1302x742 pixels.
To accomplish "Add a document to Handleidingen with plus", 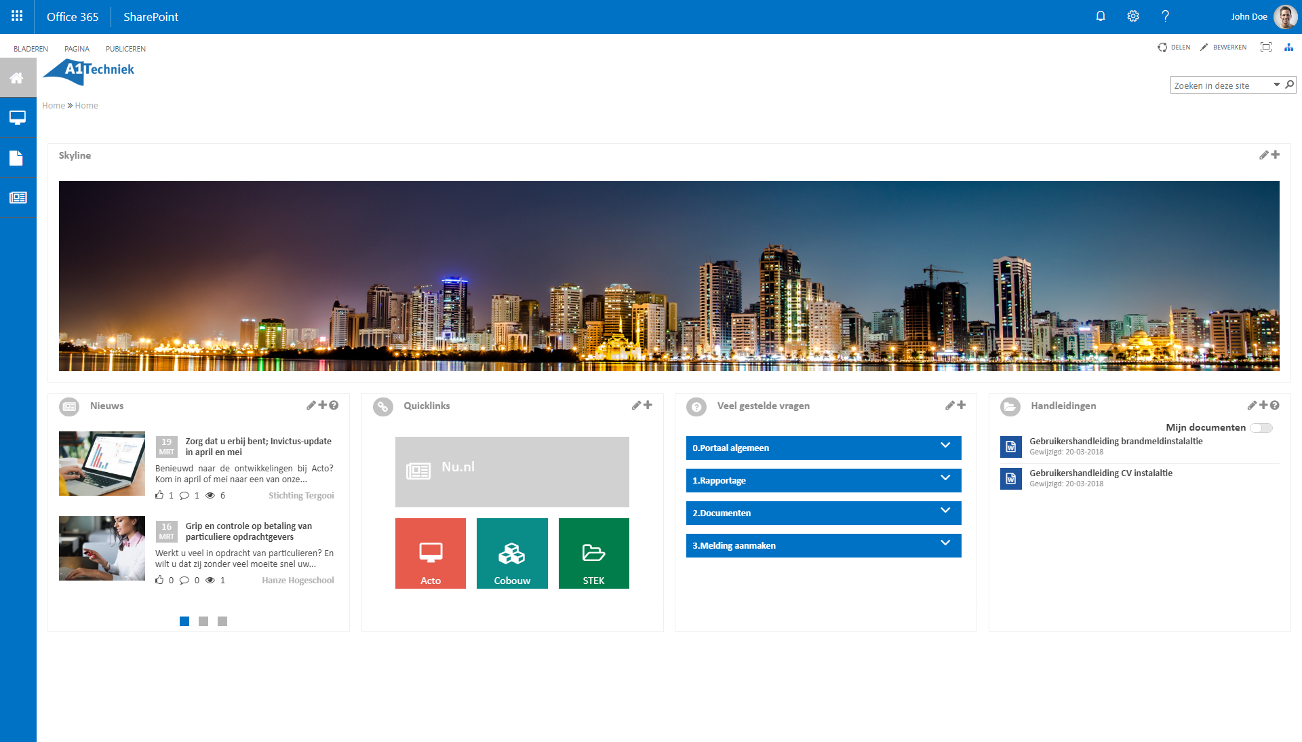I will [1263, 405].
